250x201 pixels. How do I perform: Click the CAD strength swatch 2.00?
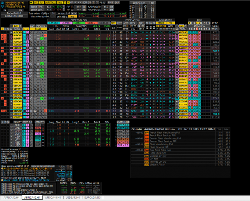pyautogui.click(x=38, y=128)
